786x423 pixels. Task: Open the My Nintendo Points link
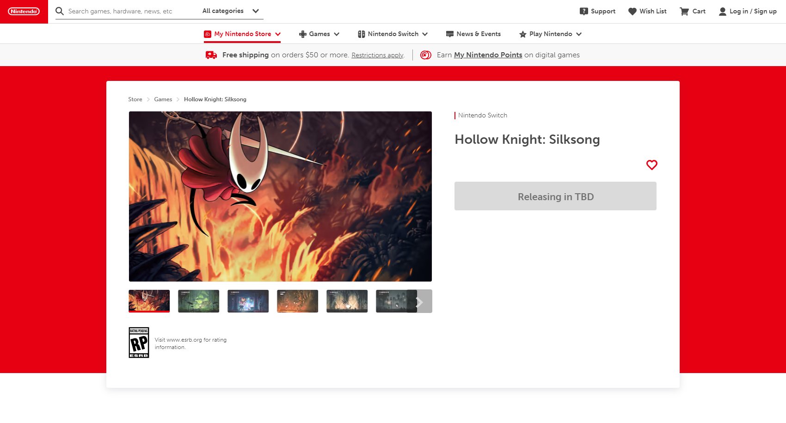tap(488, 55)
